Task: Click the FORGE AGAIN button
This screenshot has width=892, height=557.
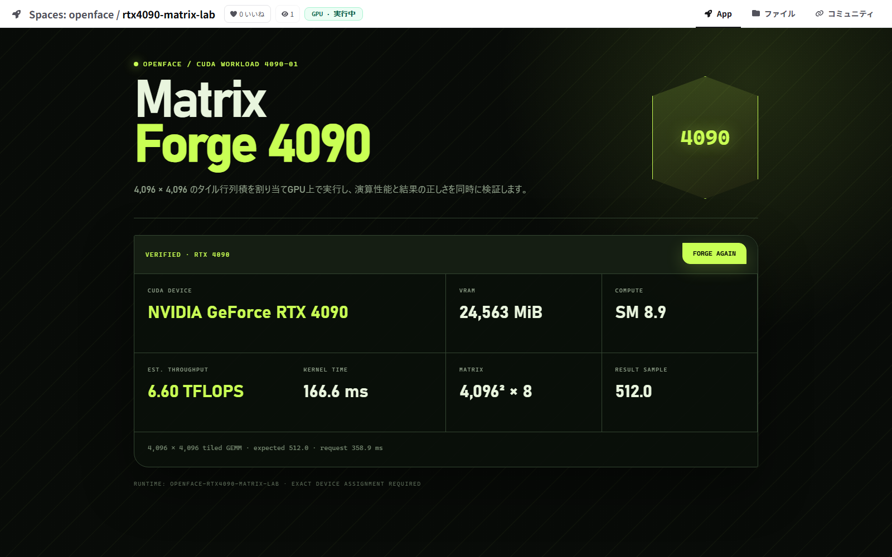Action: click(x=714, y=253)
